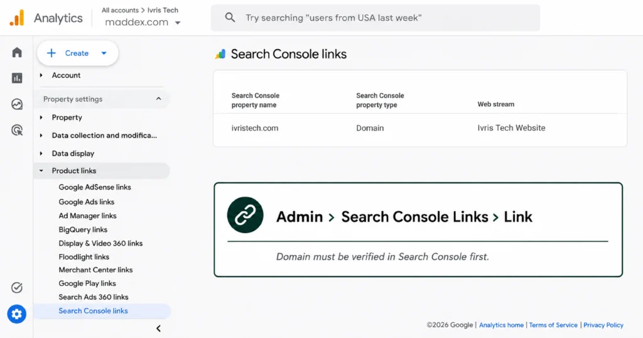Screen dimensions: 643x338
Task: Expand the Account section
Action: [65, 75]
